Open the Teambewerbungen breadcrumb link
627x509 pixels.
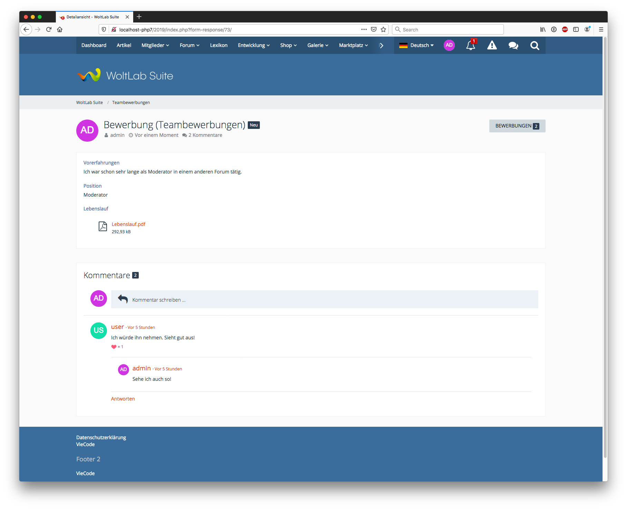pyautogui.click(x=131, y=103)
